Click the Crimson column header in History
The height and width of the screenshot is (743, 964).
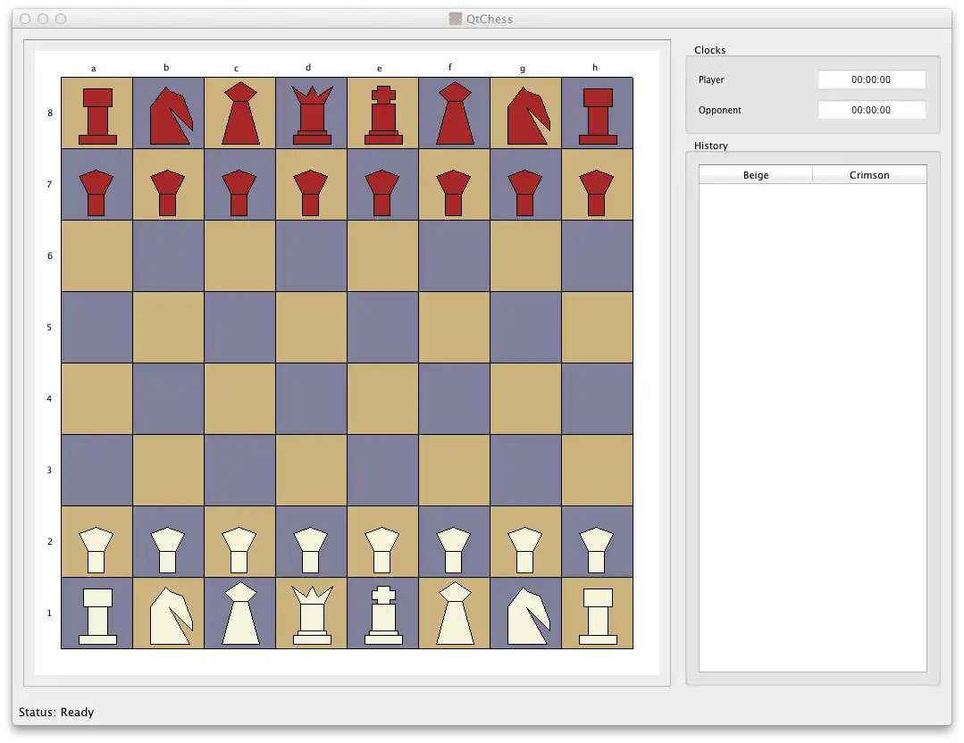[x=869, y=175]
